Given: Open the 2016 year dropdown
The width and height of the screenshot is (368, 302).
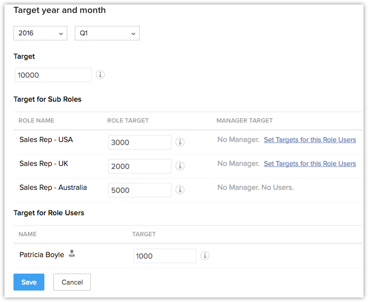Looking at the screenshot, I should (x=40, y=33).
